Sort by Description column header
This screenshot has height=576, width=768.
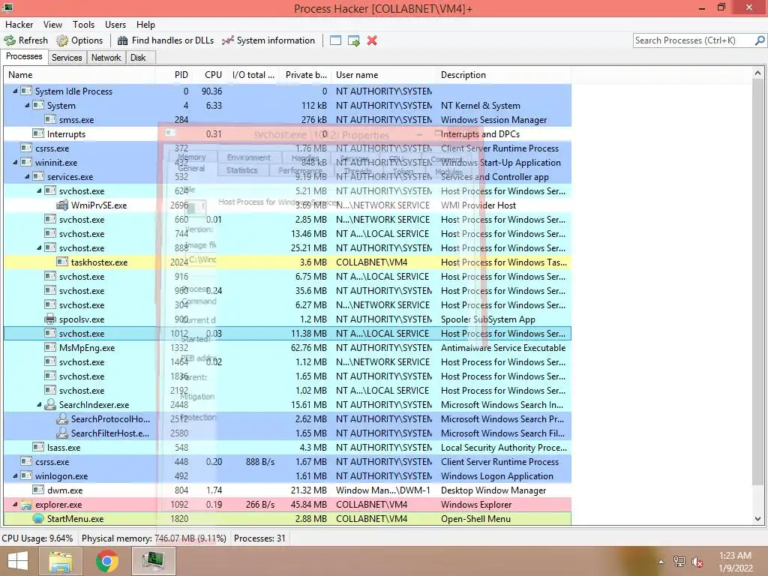pyautogui.click(x=503, y=75)
